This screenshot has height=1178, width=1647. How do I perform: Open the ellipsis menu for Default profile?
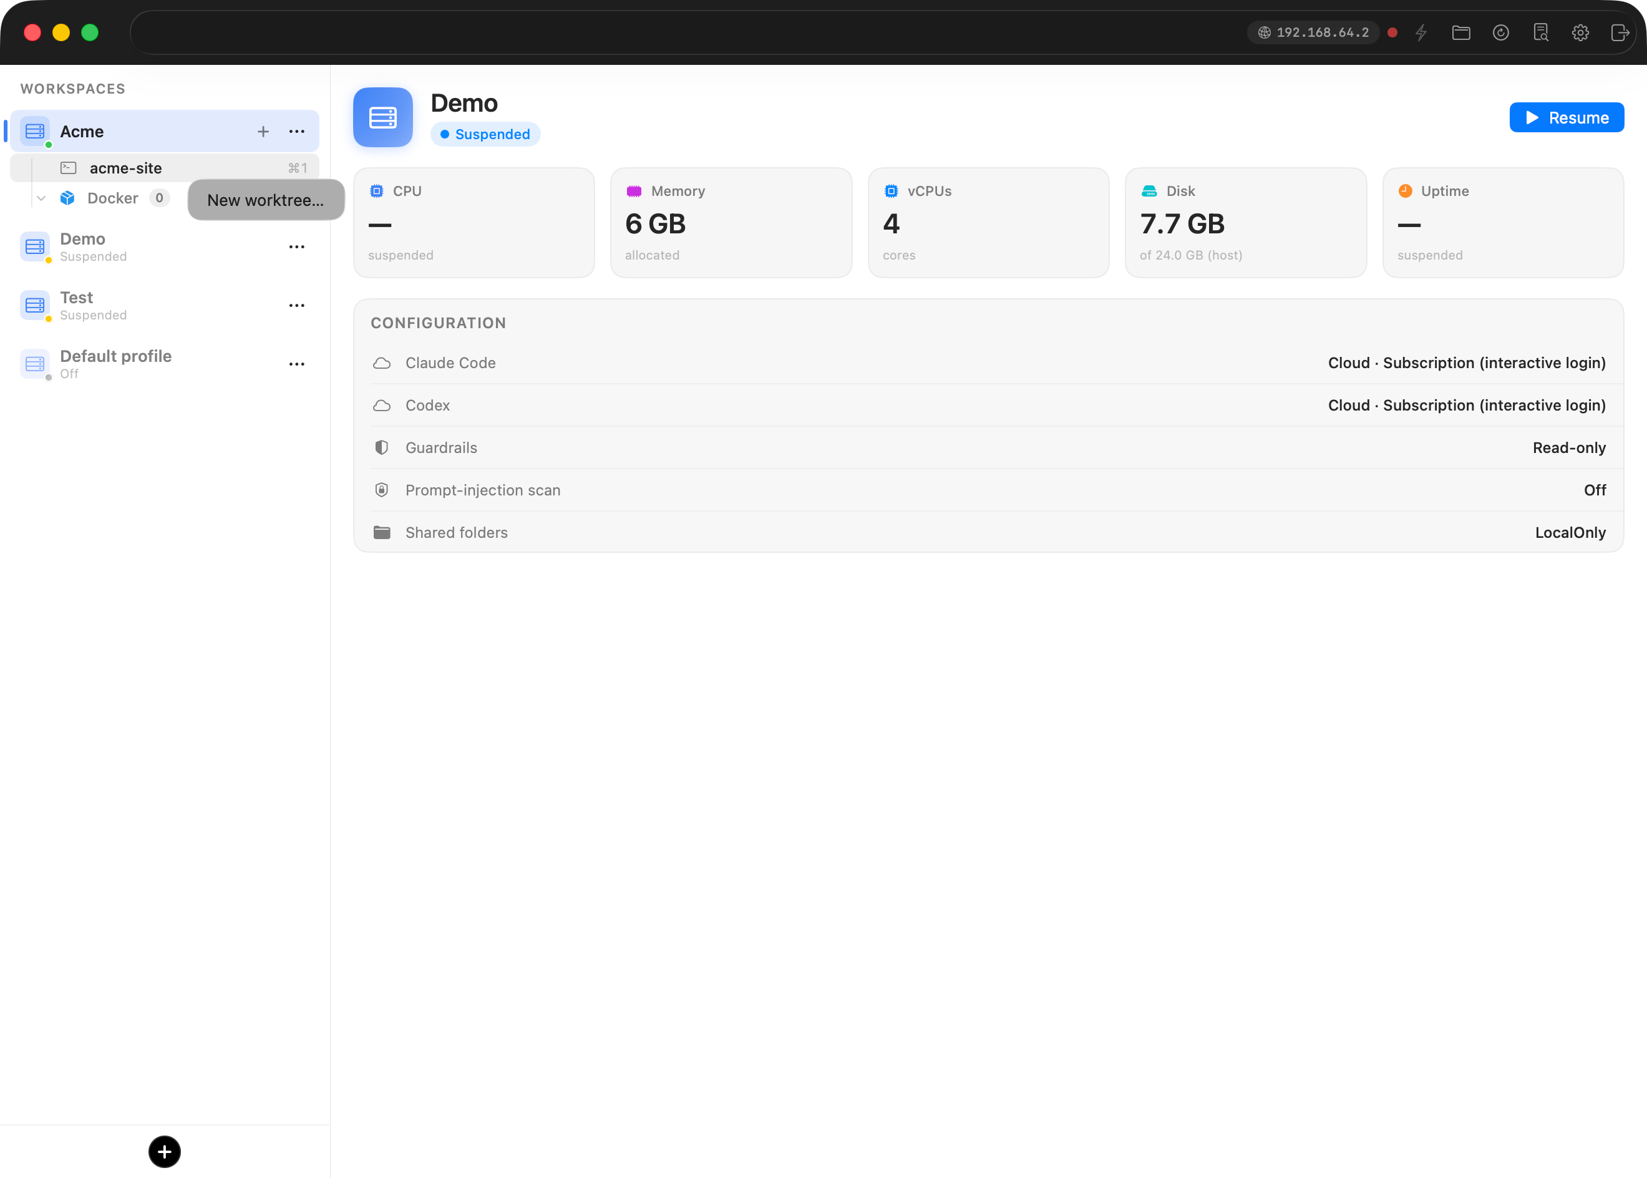point(296,364)
